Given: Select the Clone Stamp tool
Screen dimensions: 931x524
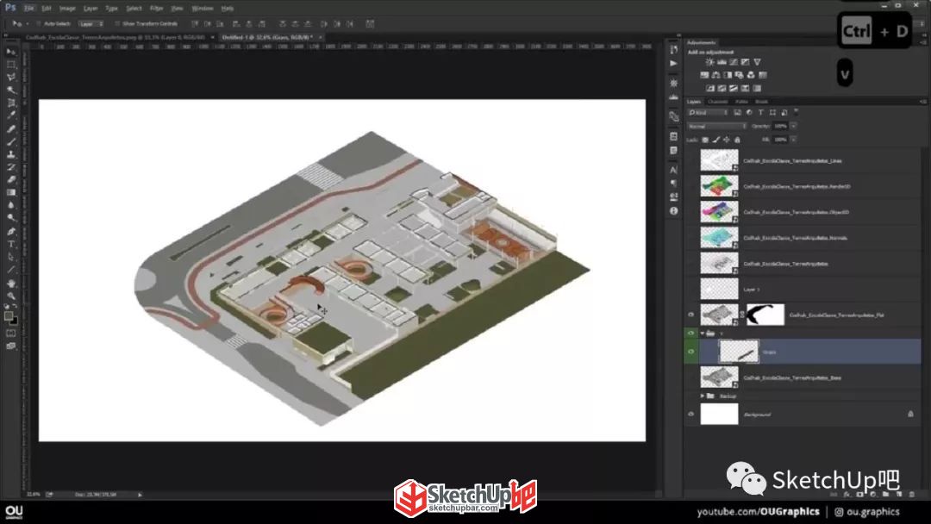Looking at the screenshot, I should [11, 154].
